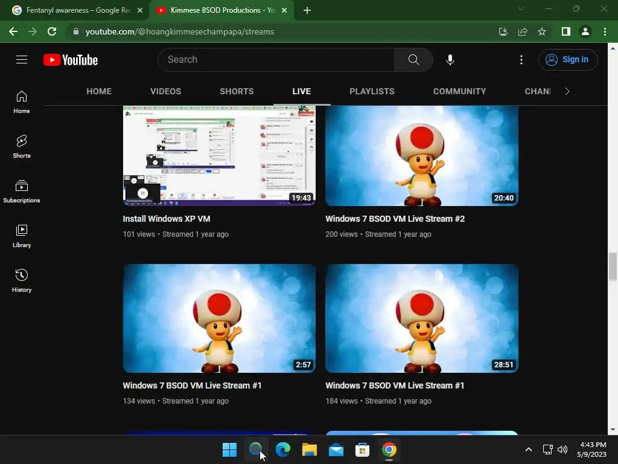Click the YouTube search input field
This screenshot has width=618, height=464.
click(x=276, y=60)
